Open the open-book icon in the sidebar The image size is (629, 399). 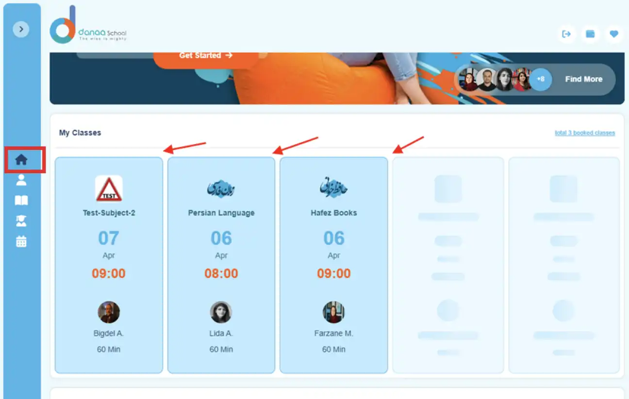tap(21, 200)
